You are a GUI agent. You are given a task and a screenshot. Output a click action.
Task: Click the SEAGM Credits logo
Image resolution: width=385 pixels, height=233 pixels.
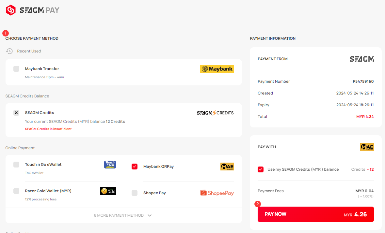pyautogui.click(x=215, y=113)
